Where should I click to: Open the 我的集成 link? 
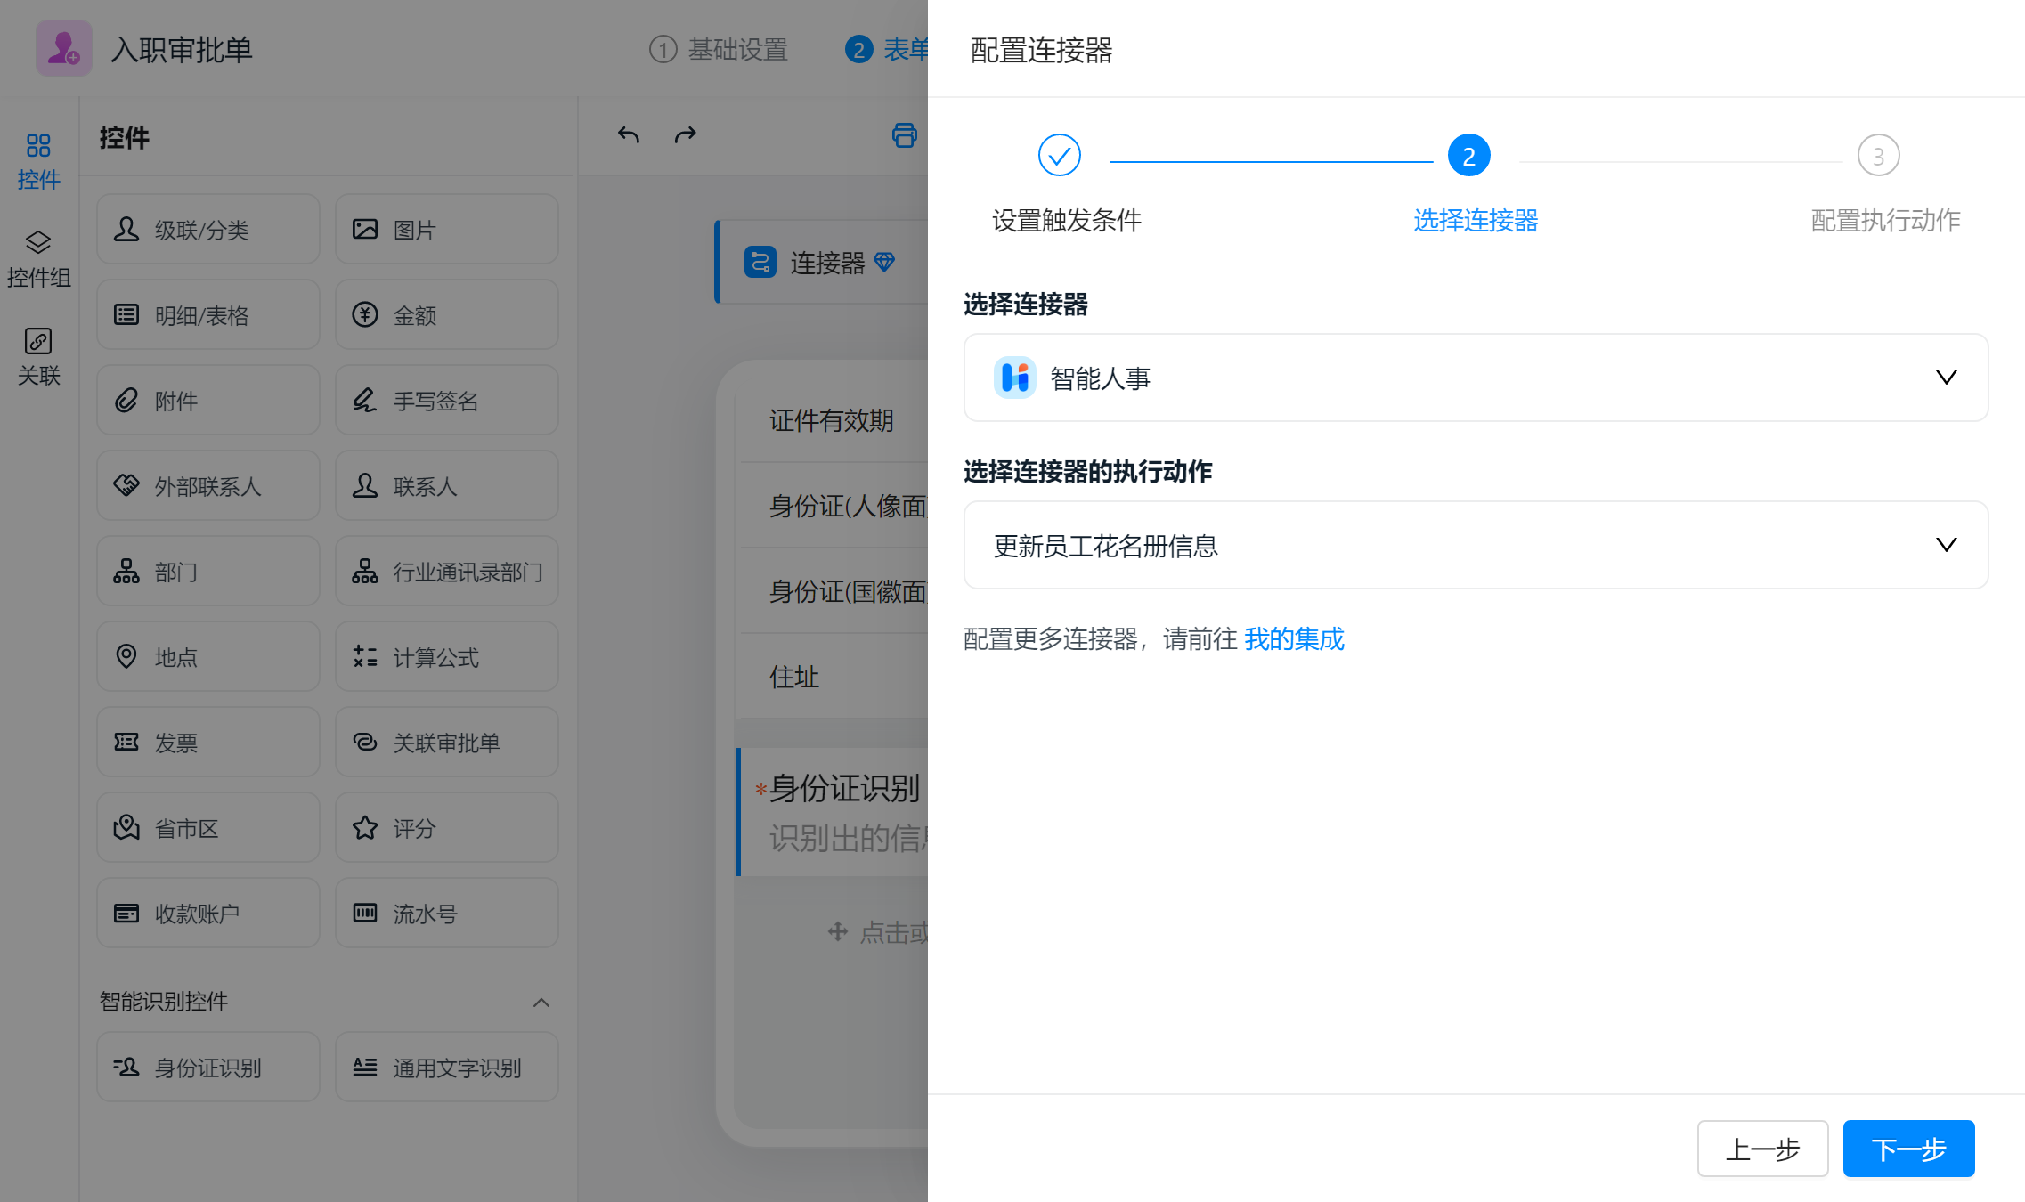pyautogui.click(x=1294, y=639)
